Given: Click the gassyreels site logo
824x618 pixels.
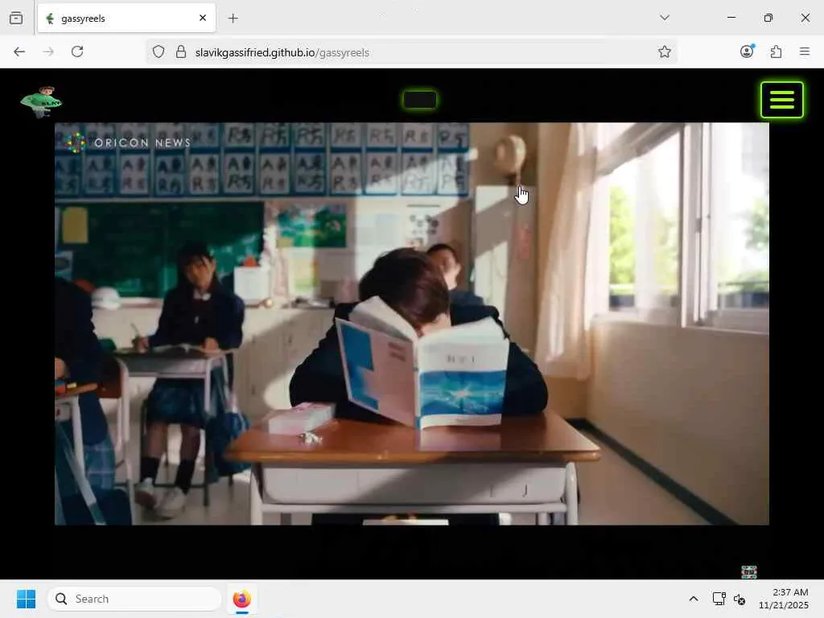Looking at the screenshot, I should point(42,101).
